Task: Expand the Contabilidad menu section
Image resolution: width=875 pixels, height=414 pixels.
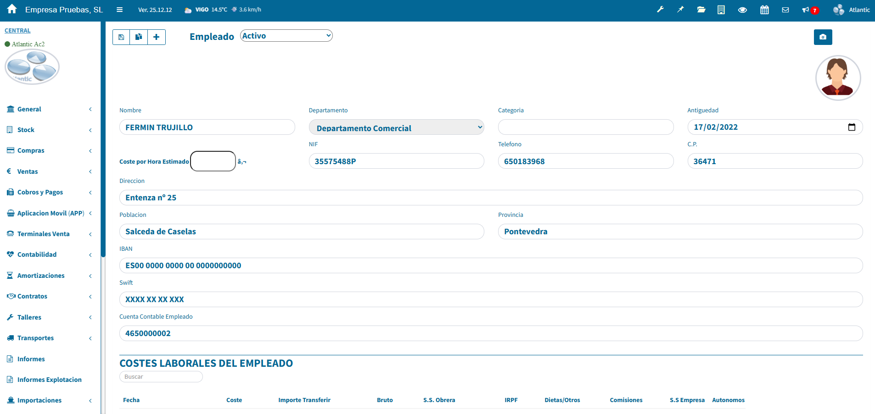Action: point(37,254)
